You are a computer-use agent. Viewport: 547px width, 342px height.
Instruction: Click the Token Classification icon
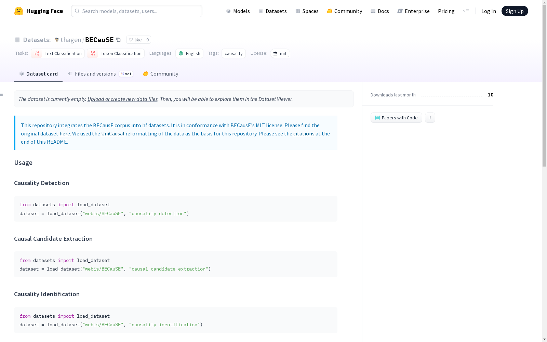tap(93, 53)
